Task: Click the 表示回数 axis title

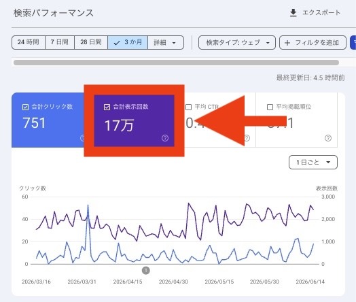Action: click(x=327, y=188)
